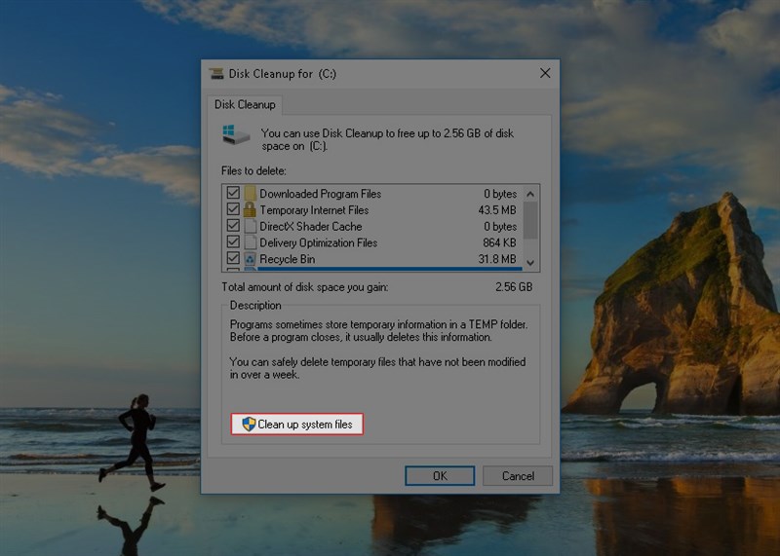
Task: Switch to the Disk Cleanup tab
Action: coord(244,104)
